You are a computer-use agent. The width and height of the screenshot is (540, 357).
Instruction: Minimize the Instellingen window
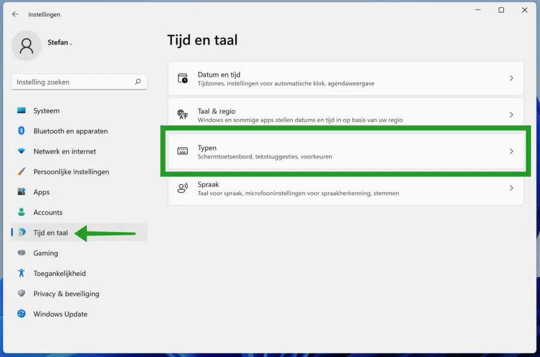point(478,10)
